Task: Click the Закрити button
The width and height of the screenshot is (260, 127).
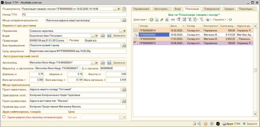Action: 250,124
